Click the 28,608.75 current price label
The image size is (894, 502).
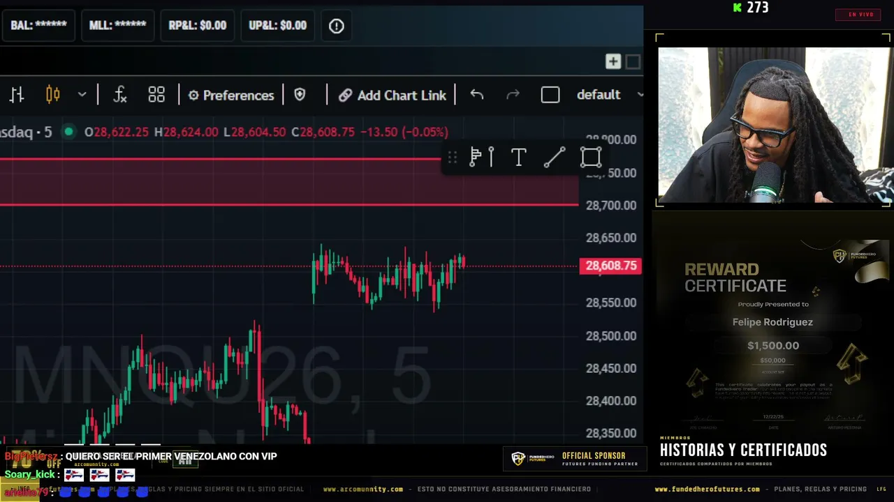(x=610, y=266)
